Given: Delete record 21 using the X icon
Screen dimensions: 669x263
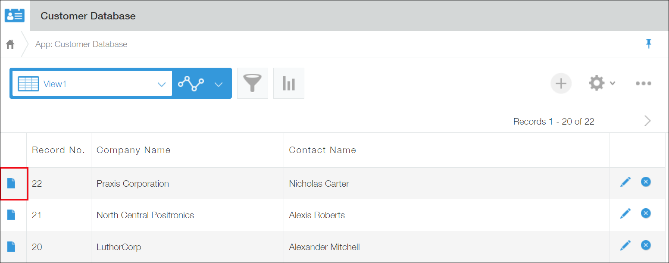Looking at the screenshot, I should tap(646, 213).
